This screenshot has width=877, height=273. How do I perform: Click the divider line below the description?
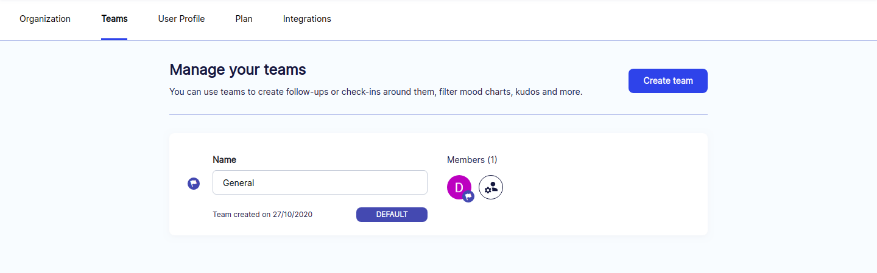438,114
